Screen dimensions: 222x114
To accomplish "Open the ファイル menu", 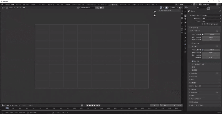I will tap(7, 4).
